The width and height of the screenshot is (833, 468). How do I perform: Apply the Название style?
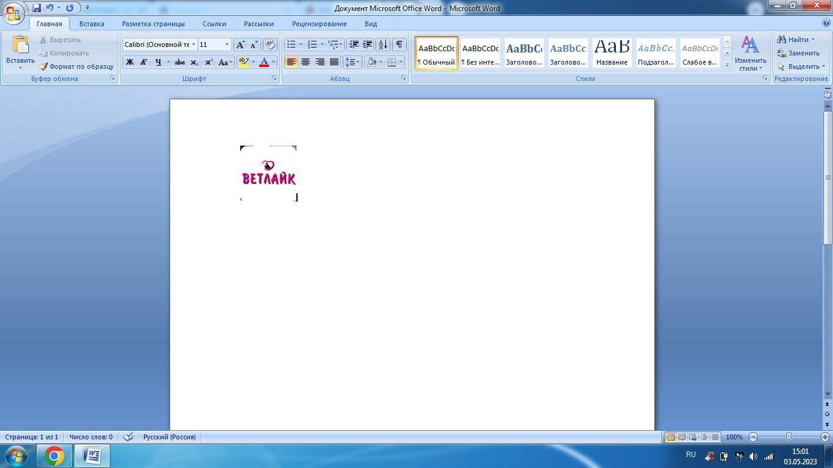pos(612,54)
